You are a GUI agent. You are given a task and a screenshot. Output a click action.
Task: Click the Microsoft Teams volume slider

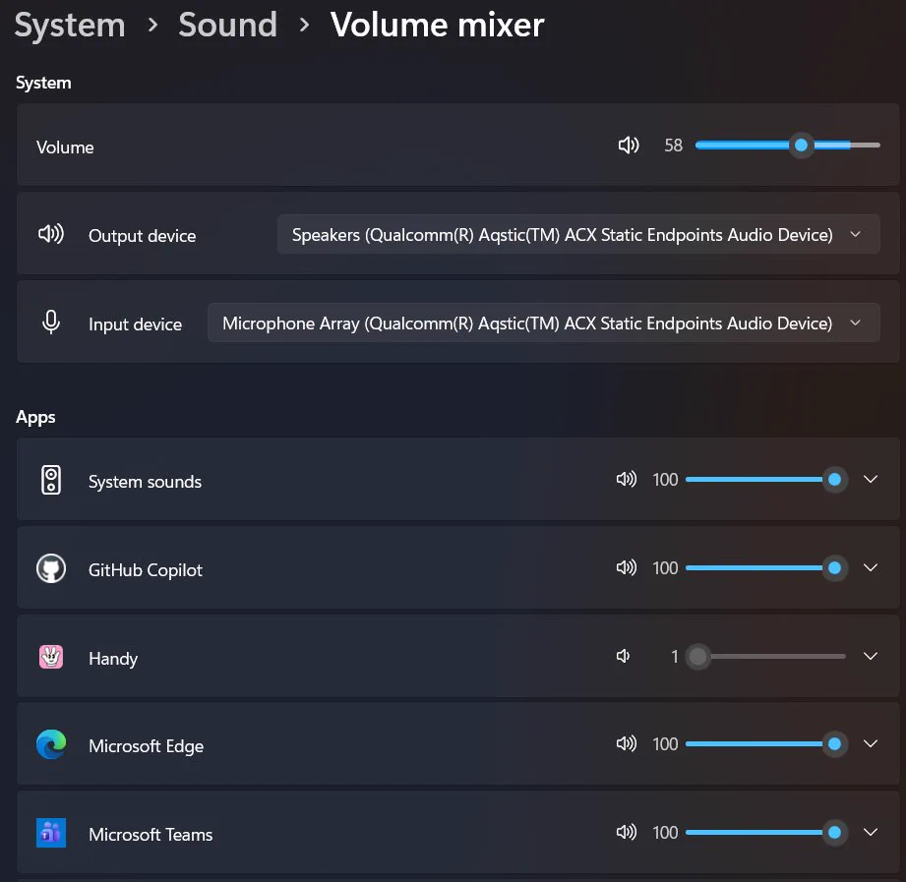[x=765, y=832]
